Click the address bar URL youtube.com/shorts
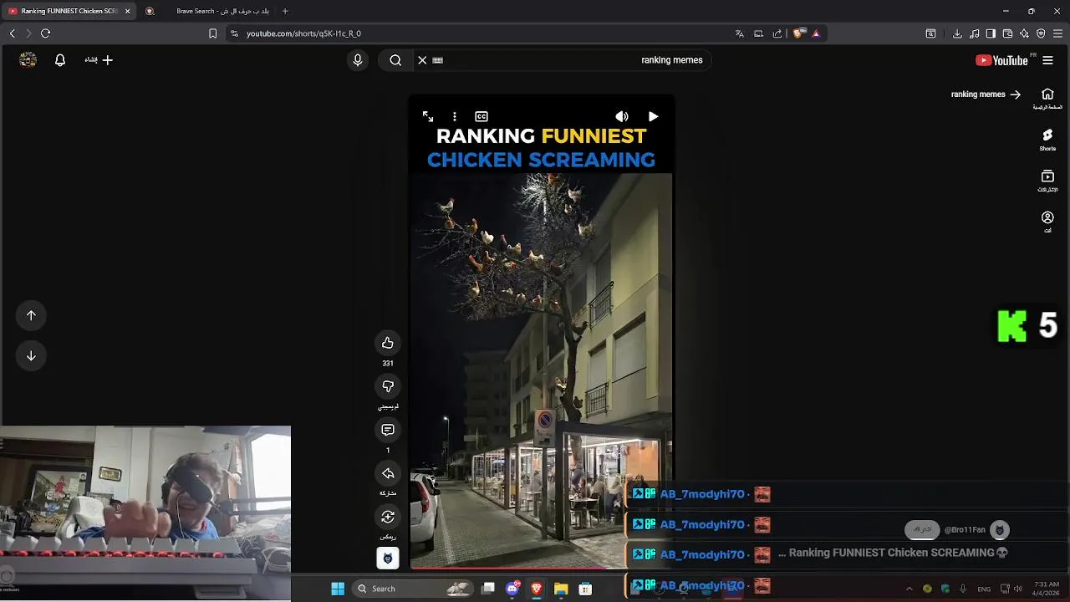Viewport: 1070px width, 602px height. tap(303, 33)
